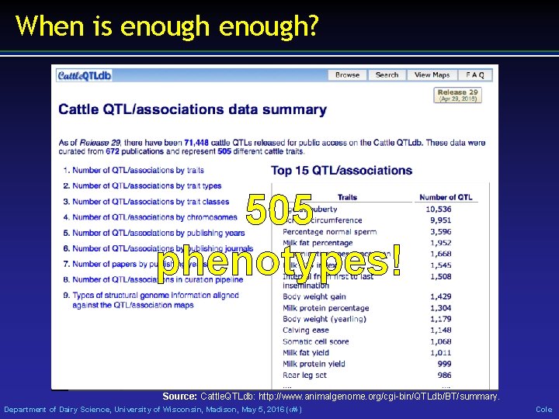Open Types of structural genome information link
This screenshot has width=559, height=419.
155,300
